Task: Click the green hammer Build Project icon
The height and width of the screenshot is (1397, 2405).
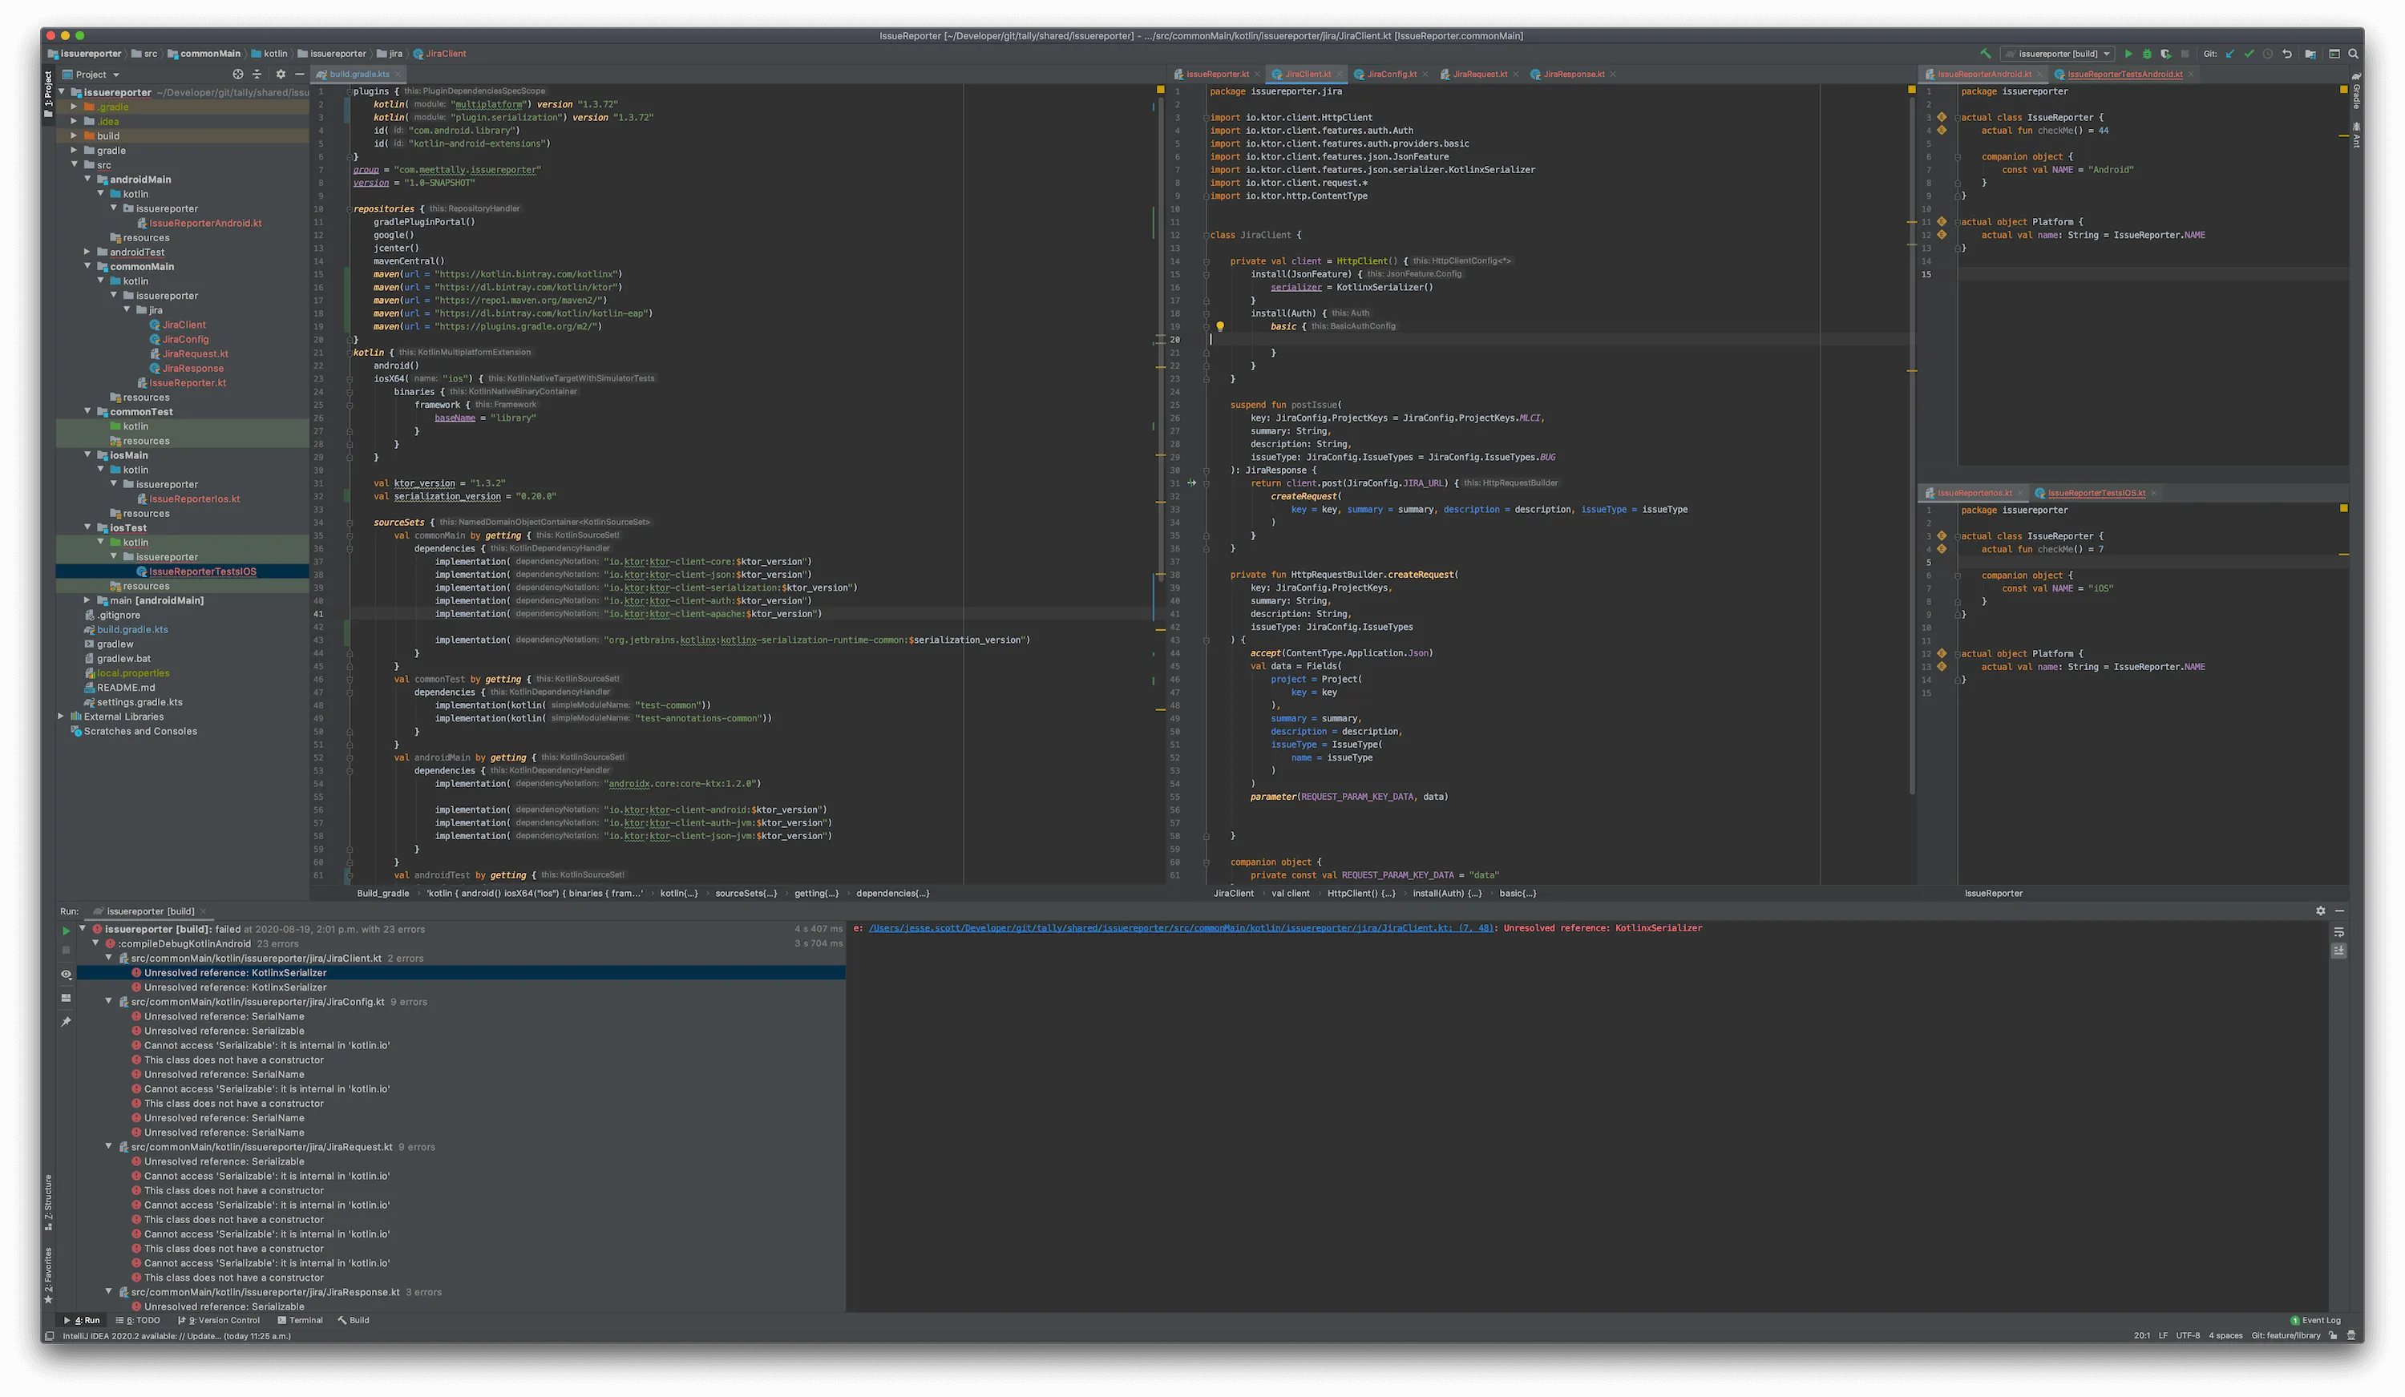Action: [x=1985, y=55]
